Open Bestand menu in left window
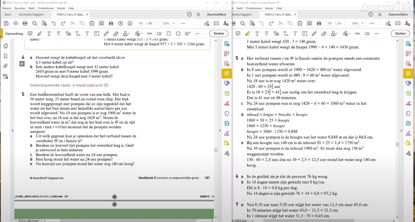415x222 pixels. (7, 8)
